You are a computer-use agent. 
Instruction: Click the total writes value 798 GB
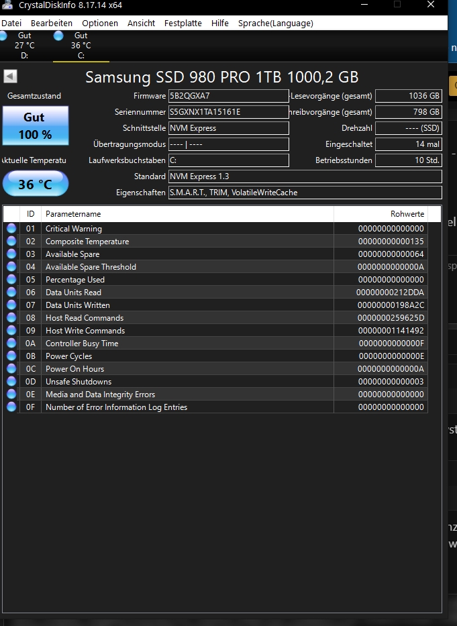(408, 112)
